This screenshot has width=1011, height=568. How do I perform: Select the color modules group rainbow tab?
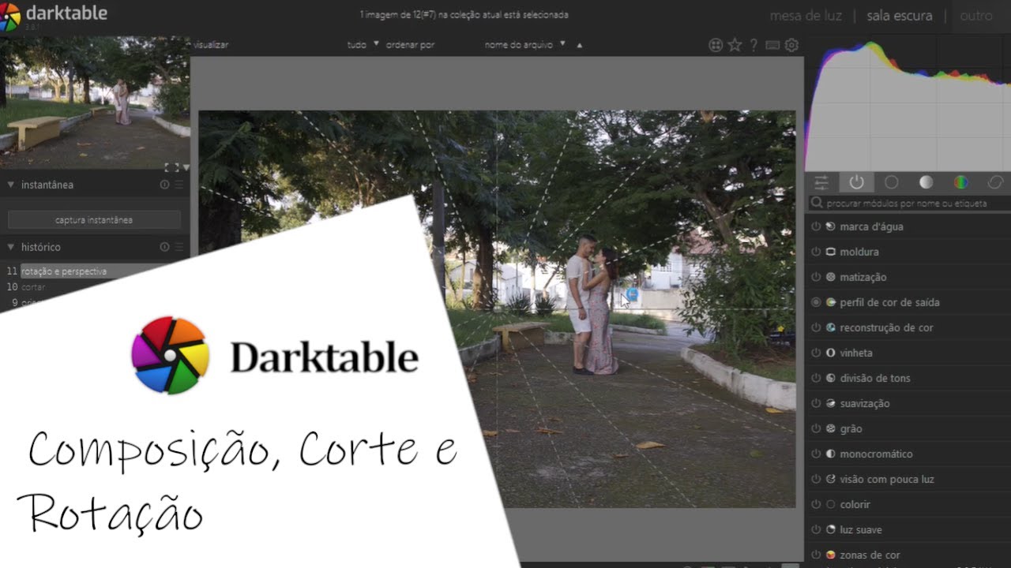coord(960,182)
